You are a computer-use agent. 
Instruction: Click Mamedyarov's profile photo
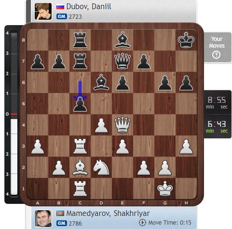click(x=43, y=218)
